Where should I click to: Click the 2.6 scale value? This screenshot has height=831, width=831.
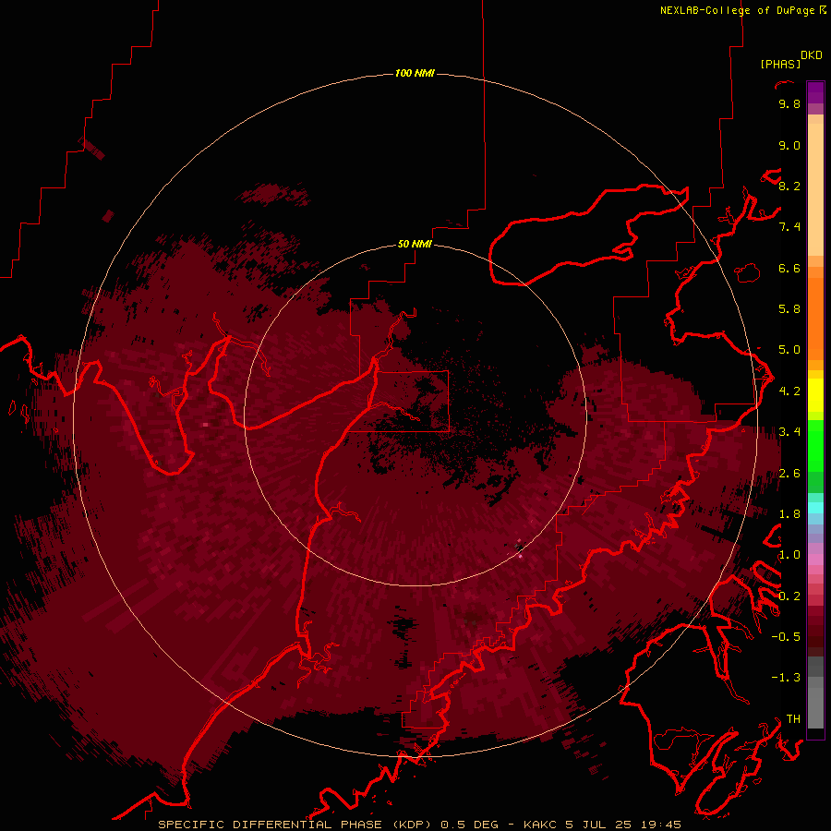(789, 474)
